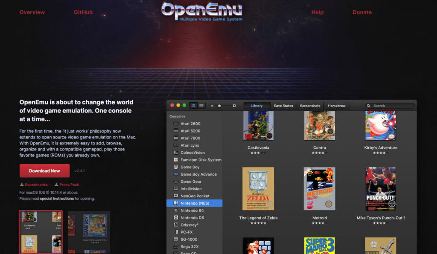Go to the GitHub link
Screen dimensions: 437x254
tap(83, 12)
